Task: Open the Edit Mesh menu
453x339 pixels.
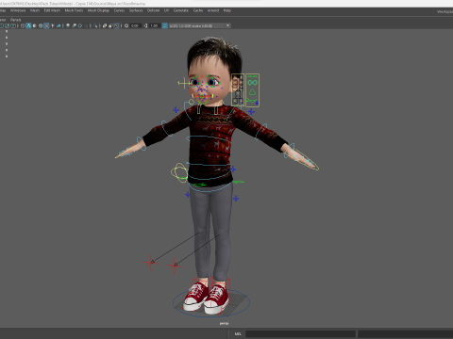Action: click(52, 10)
